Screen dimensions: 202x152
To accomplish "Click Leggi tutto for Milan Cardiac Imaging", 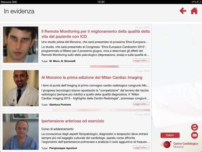I will 141,104.
